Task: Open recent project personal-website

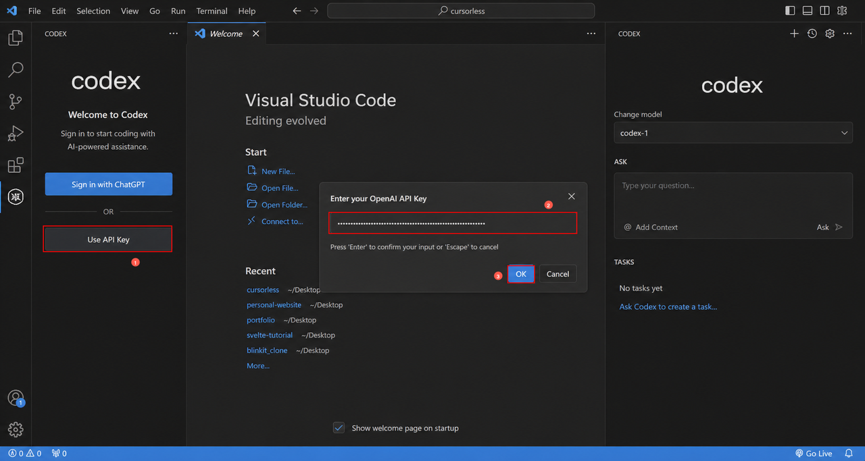Action: 274,305
